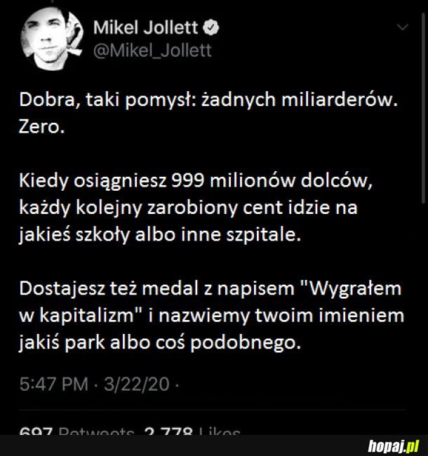Click the paragraph starting with "Dostajesz też medal"

click(210, 315)
